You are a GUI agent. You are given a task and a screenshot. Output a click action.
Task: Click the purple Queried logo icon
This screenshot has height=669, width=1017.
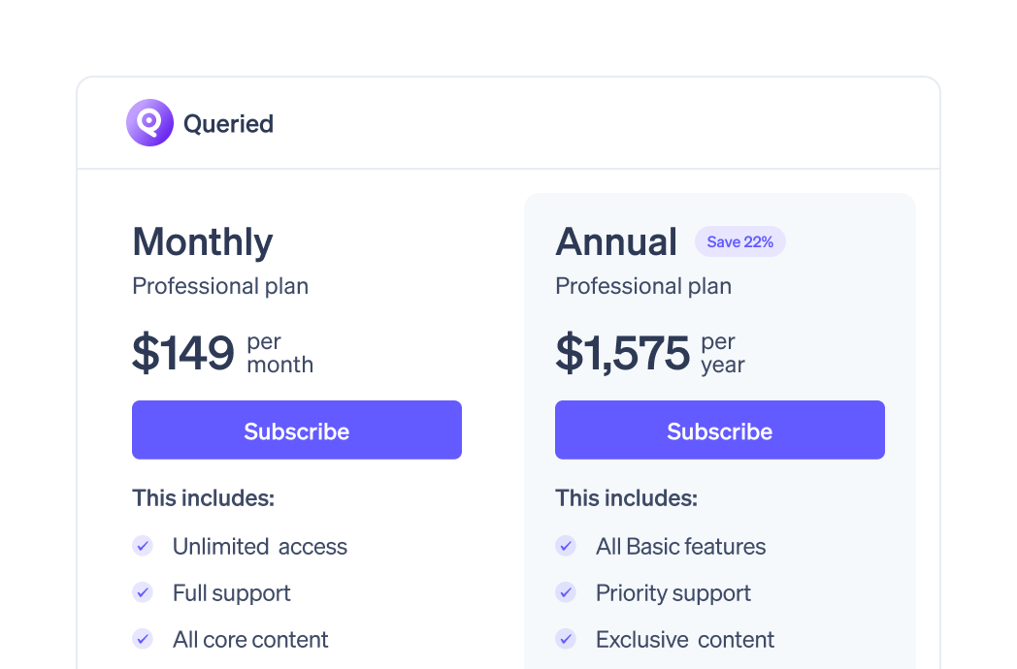(149, 123)
